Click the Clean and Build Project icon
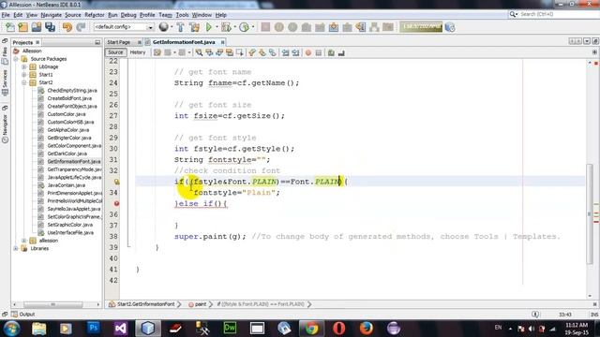This screenshot has width=600, height=337. click(x=194, y=27)
